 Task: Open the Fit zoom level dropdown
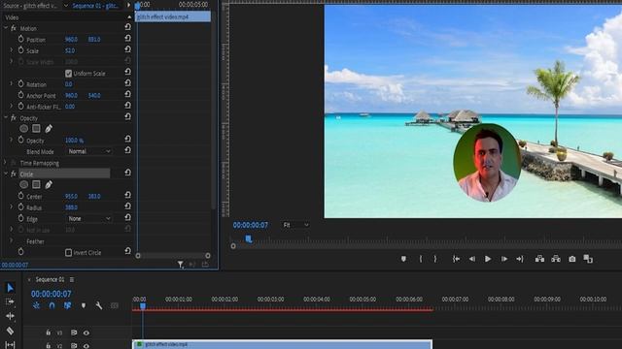click(295, 225)
